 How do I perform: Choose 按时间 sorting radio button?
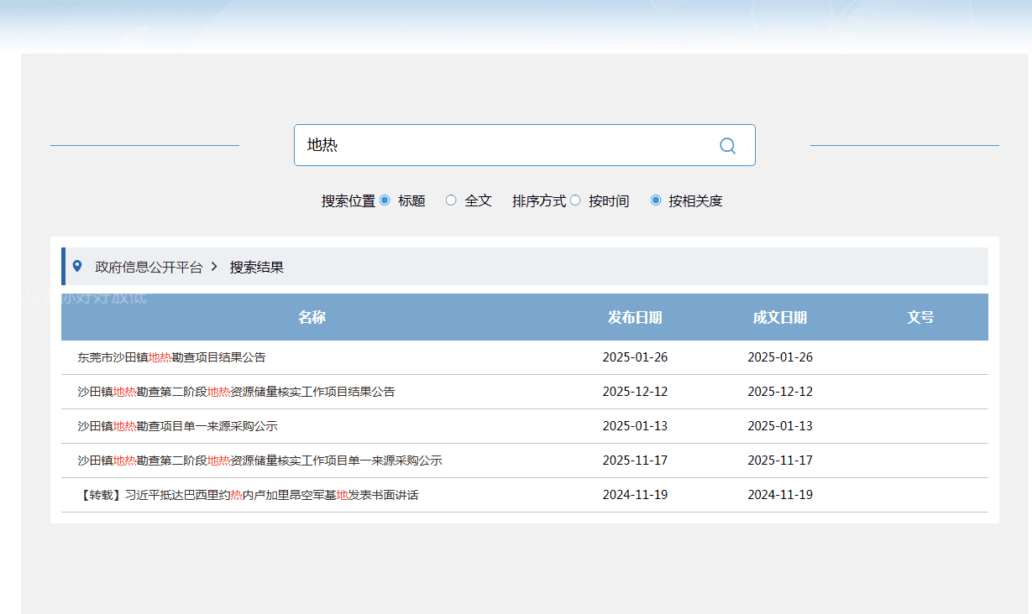pyautogui.click(x=575, y=200)
